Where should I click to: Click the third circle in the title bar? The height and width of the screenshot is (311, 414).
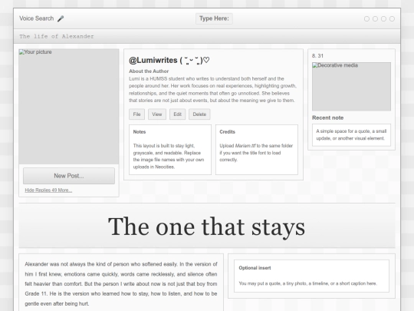[383, 18]
